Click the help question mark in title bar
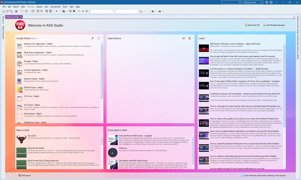 [277, 2]
